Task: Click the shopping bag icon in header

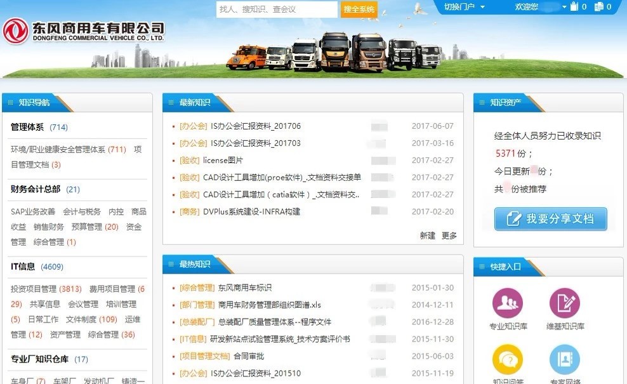Action: [574, 7]
